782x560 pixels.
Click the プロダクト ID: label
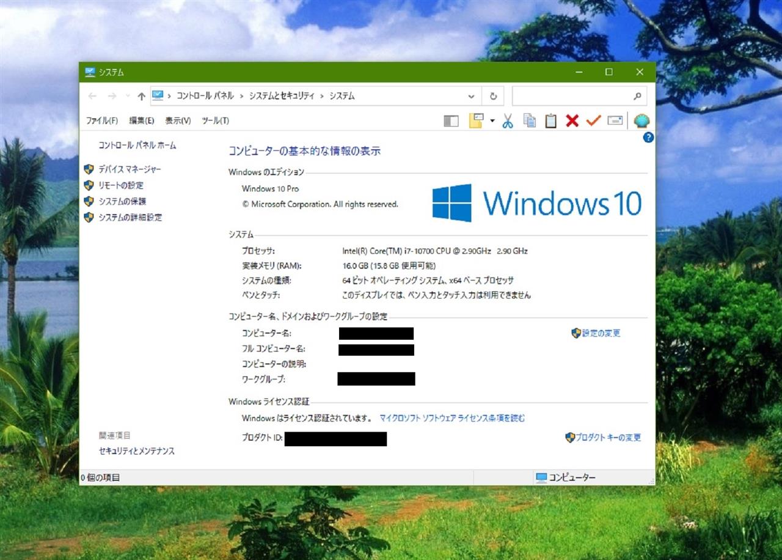(x=261, y=438)
